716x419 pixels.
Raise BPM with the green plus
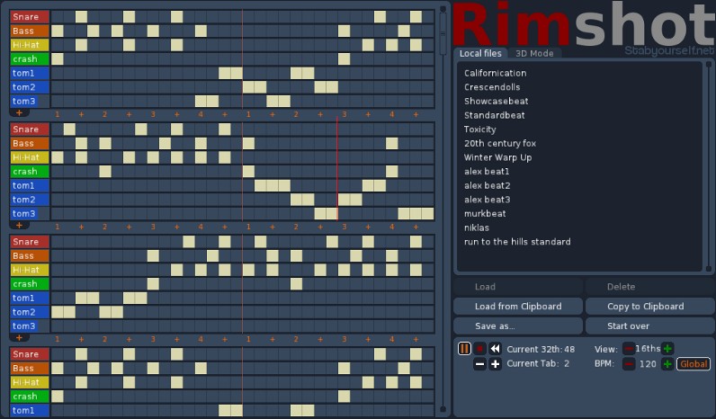pyautogui.click(x=667, y=364)
